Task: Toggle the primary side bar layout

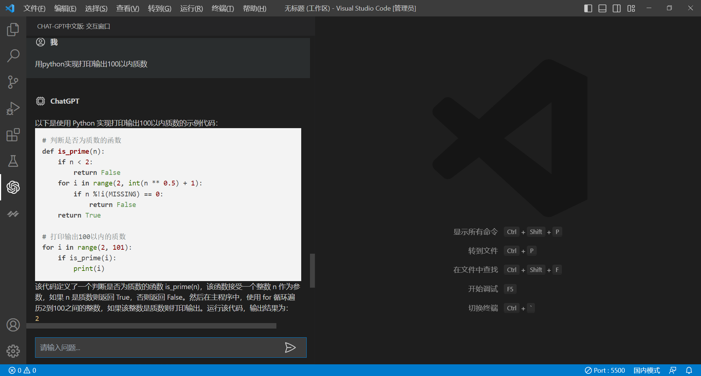Action: [x=588, y=8]
